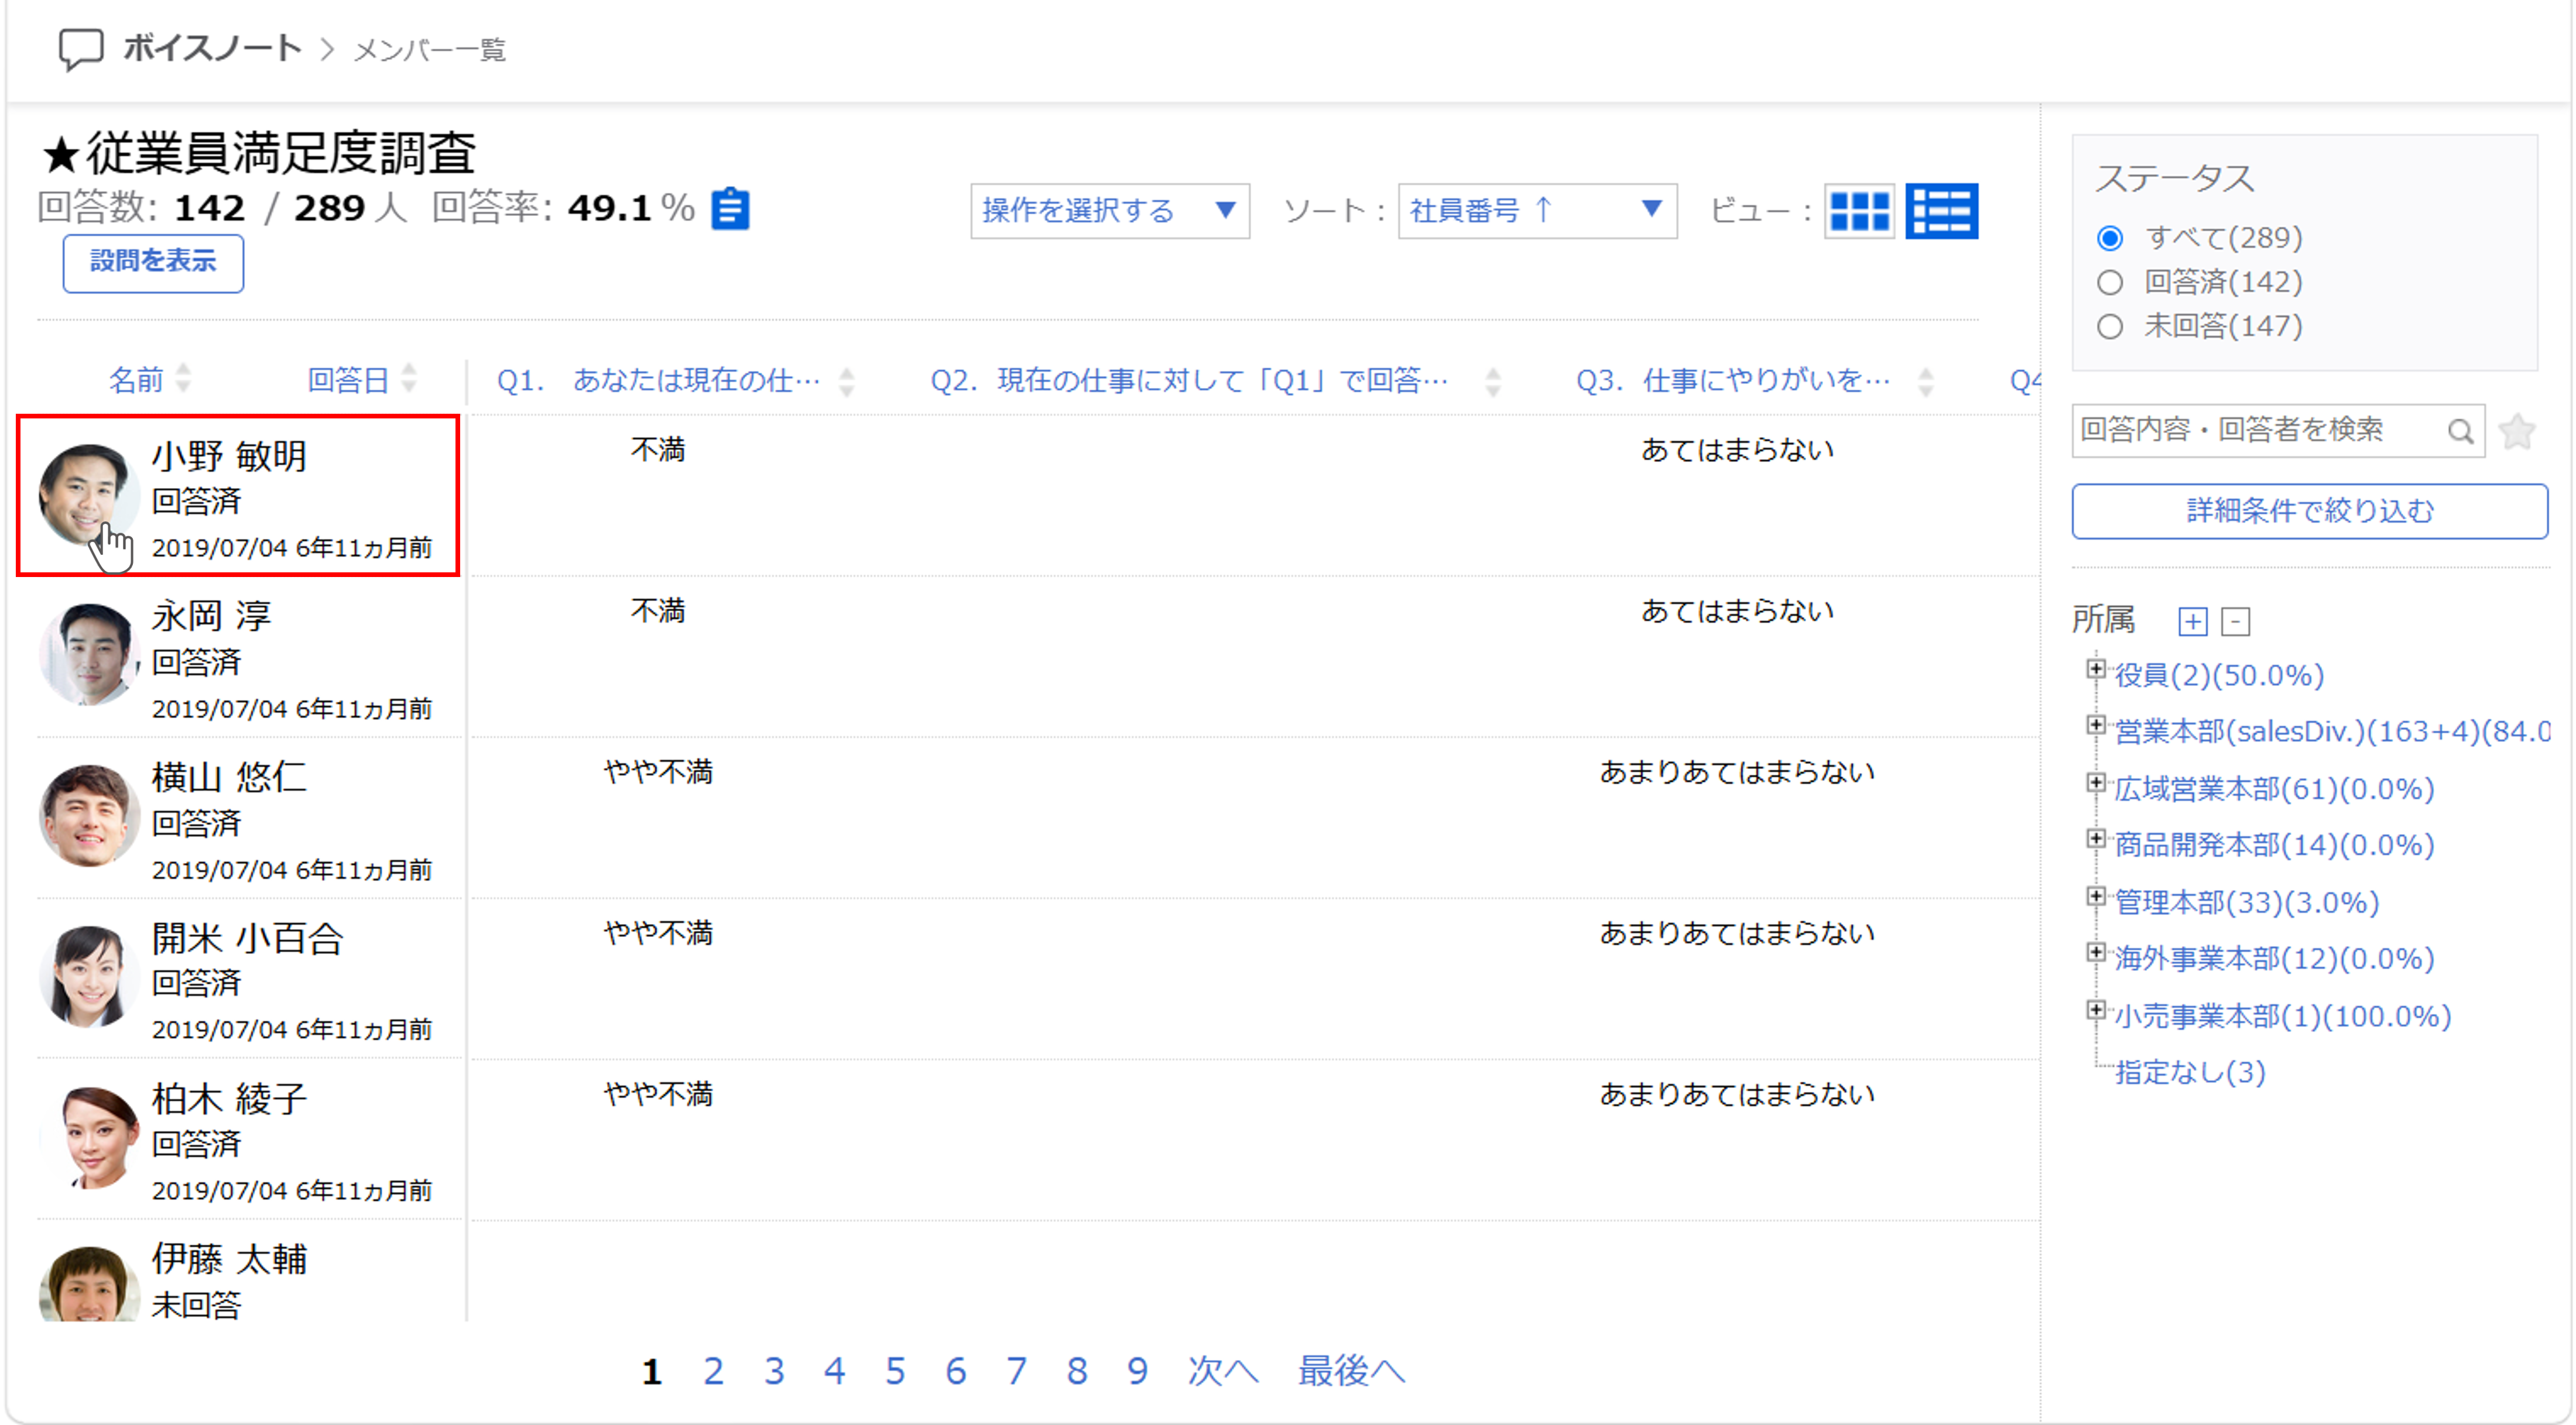Go to page 9
This screenshot has height=1425, width=2576.
tap(1137, 1371)
